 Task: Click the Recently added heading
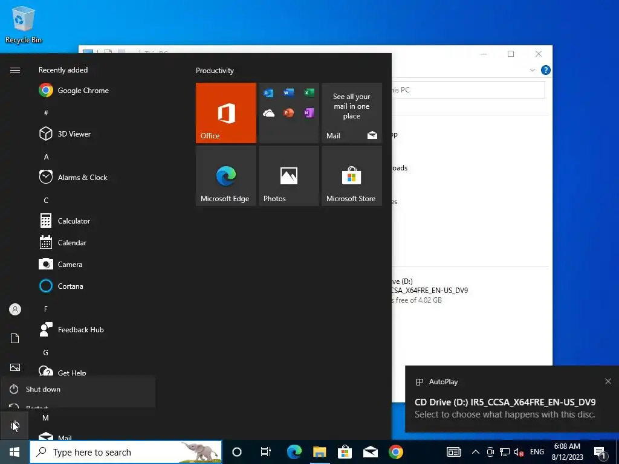click(63, 70)
